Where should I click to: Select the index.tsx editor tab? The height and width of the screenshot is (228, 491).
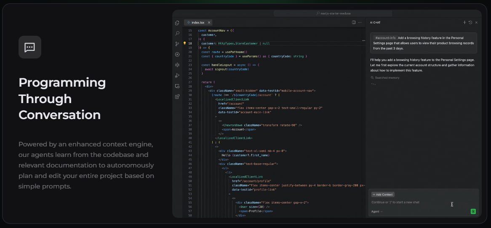(x=198, y=23)
